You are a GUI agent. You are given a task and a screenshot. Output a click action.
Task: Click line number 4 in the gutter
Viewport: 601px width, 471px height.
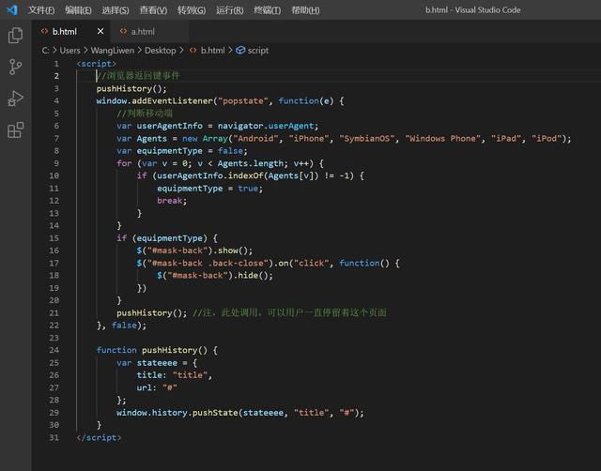pos(56,100)
